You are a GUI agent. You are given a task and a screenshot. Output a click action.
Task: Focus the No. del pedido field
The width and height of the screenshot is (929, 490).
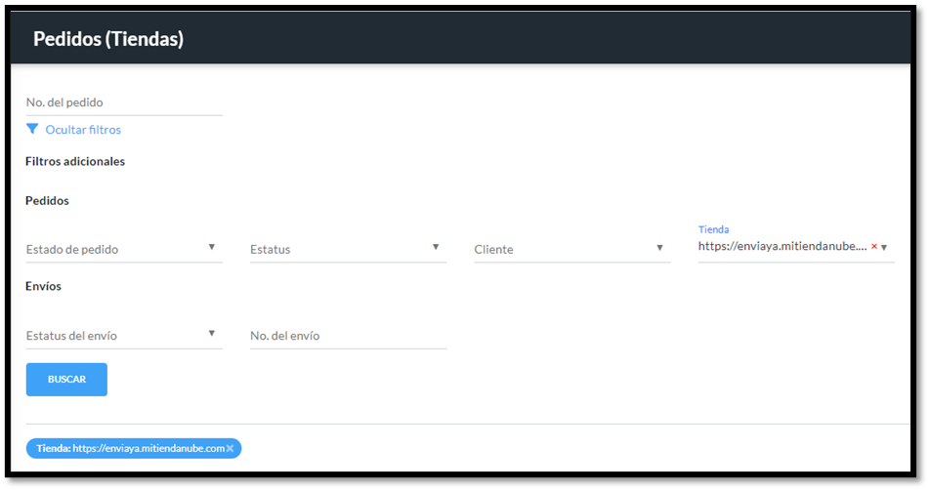123,102
